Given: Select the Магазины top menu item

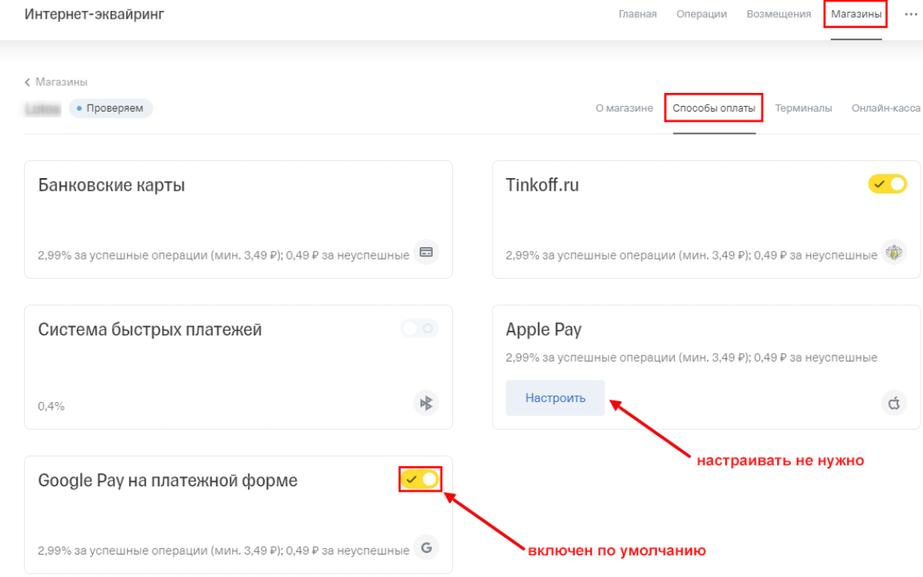Looking at the screenshot, I should (x=856, y=14).
